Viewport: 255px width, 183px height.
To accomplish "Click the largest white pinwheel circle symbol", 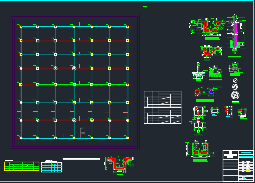I will [x=235, y=95].
